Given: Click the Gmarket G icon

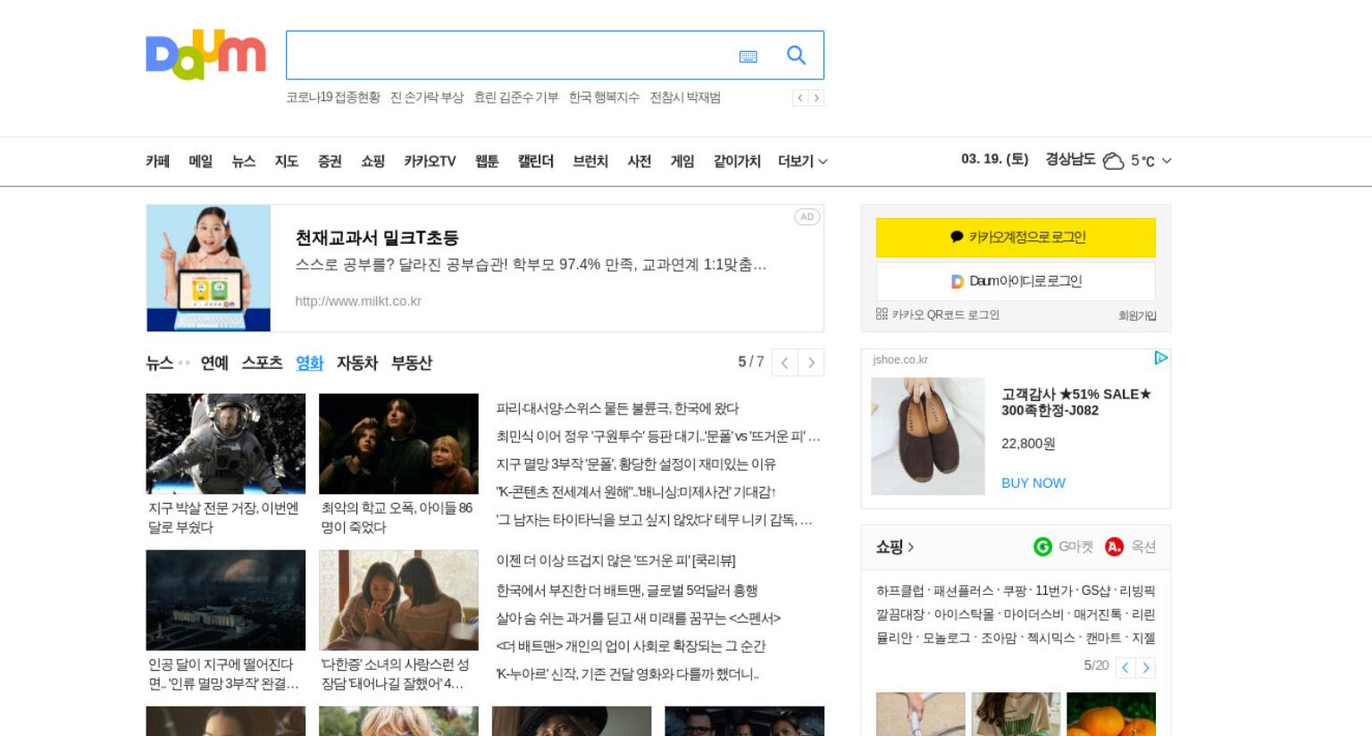Looking at the screenshot, I should [x=1042, y=547].
